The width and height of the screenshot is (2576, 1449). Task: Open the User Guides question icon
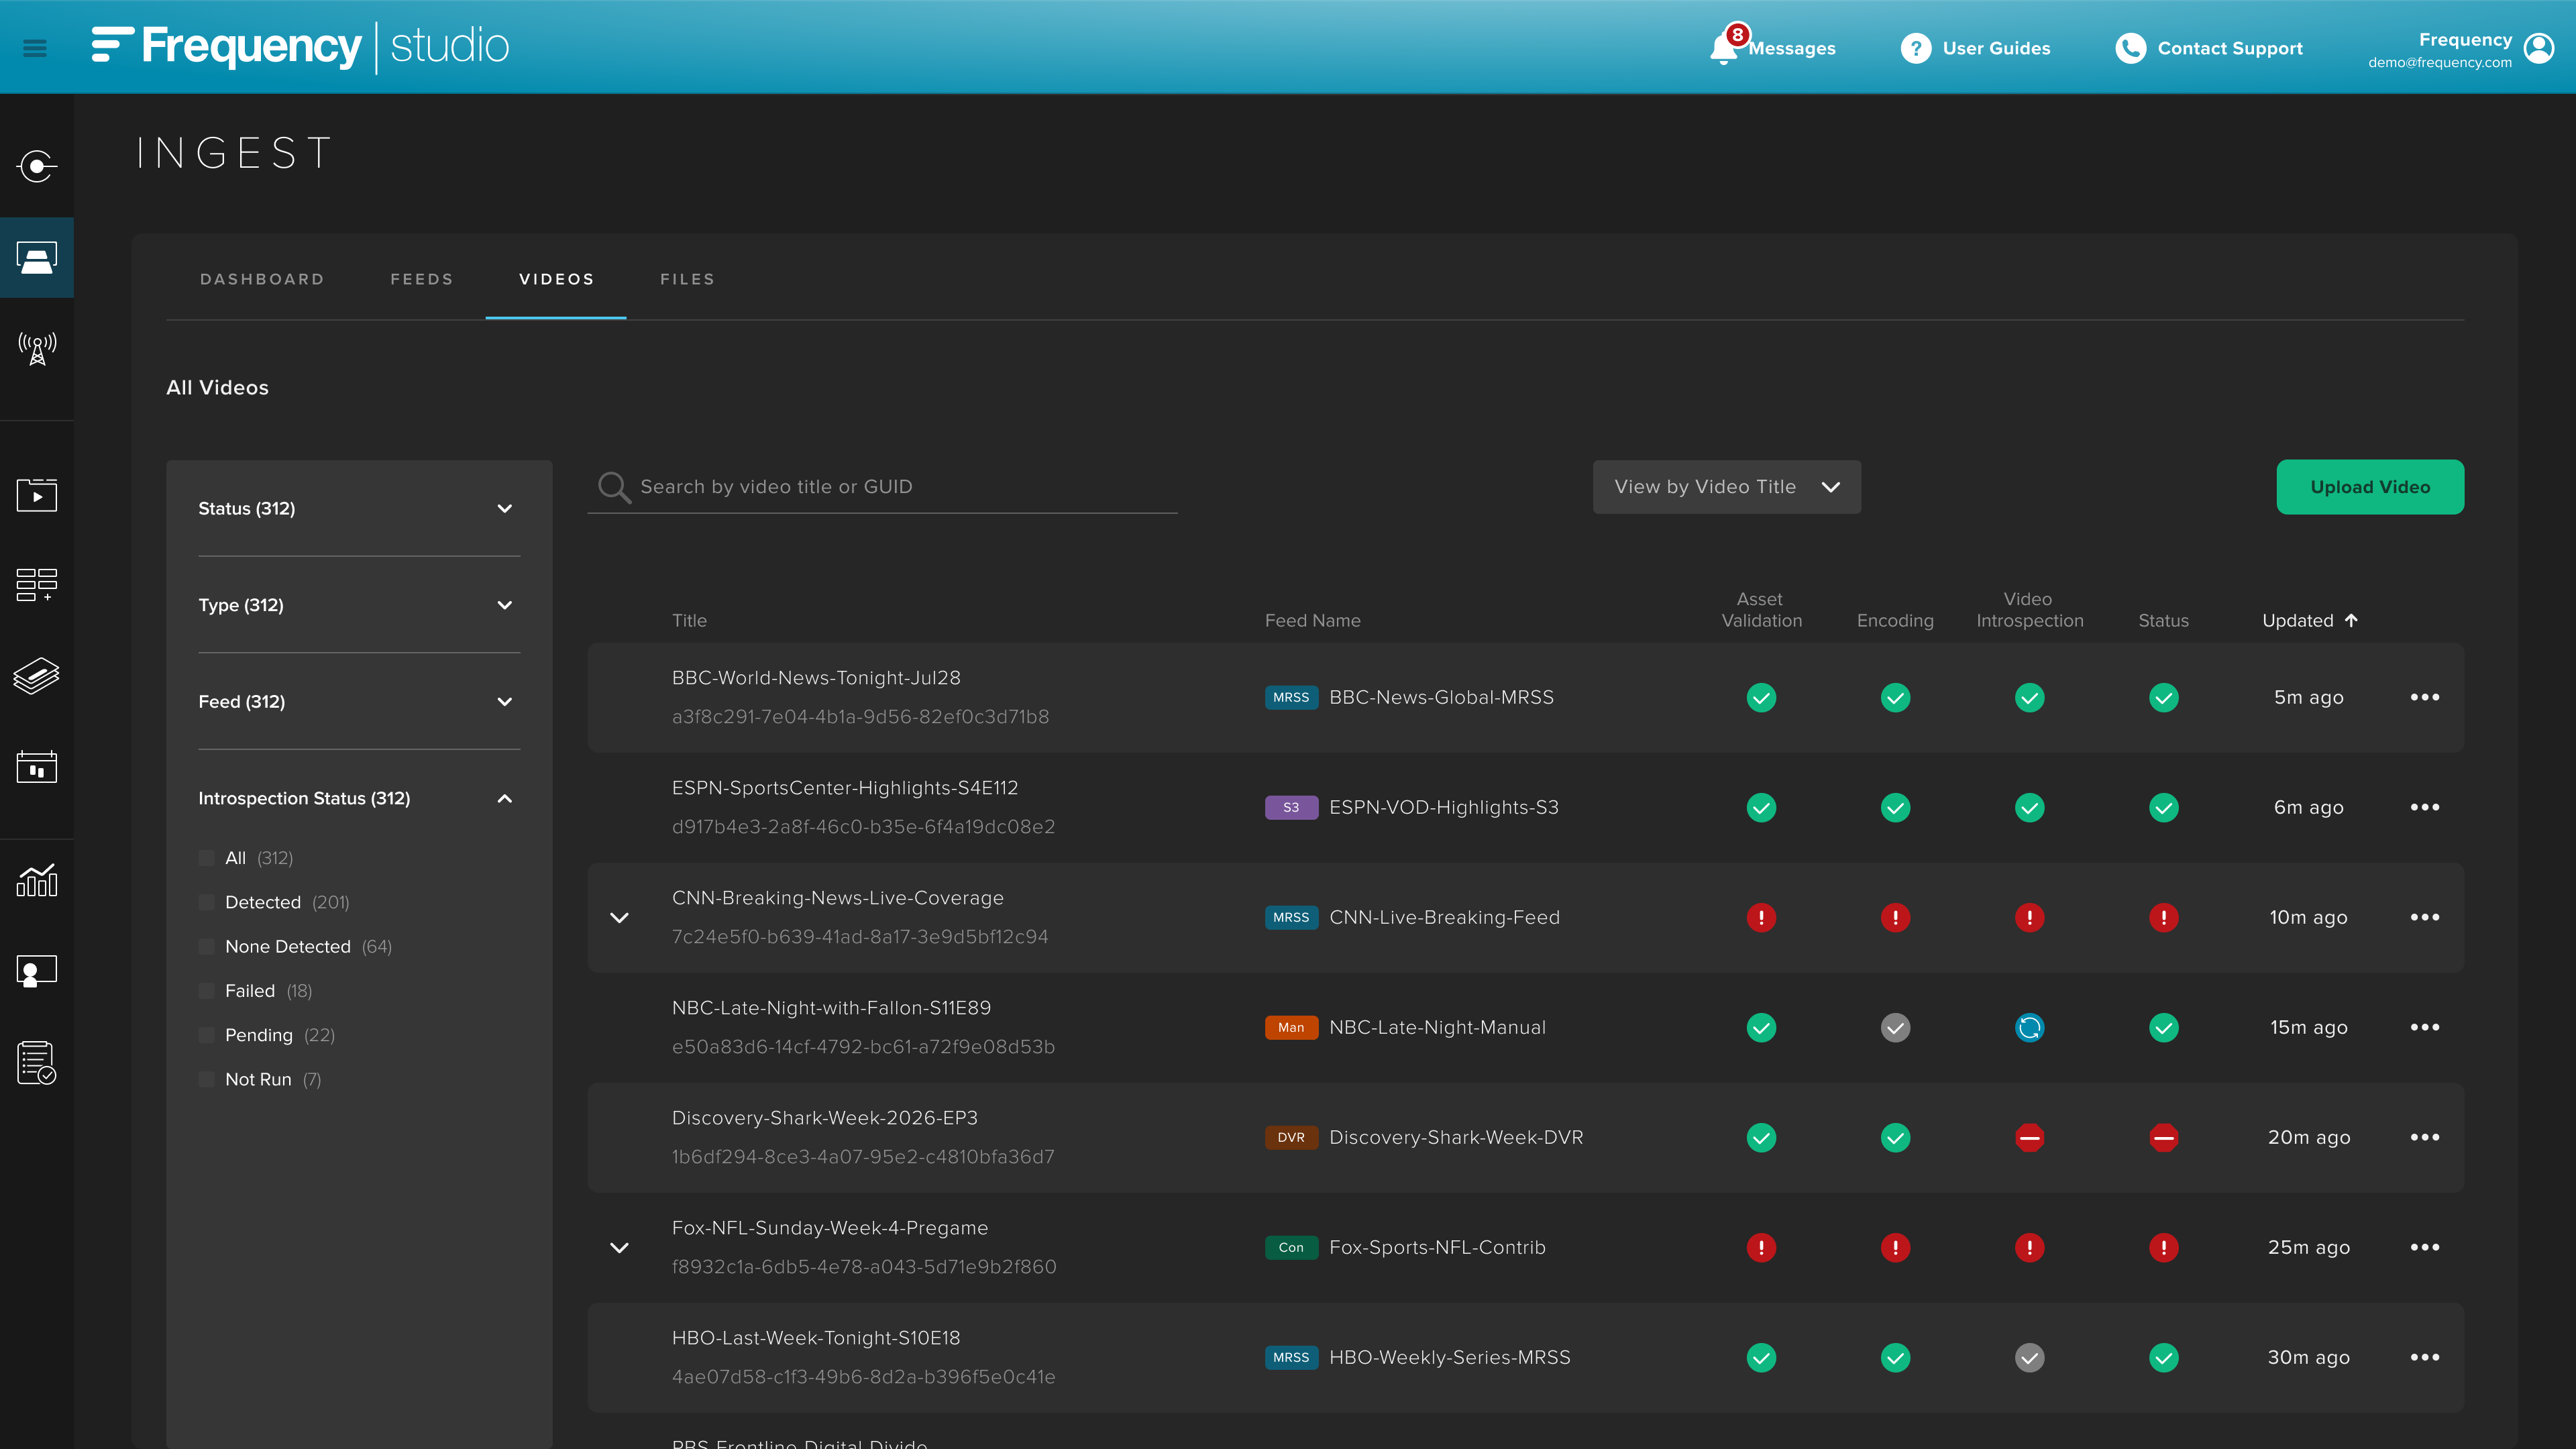(x=1915, y=48)
